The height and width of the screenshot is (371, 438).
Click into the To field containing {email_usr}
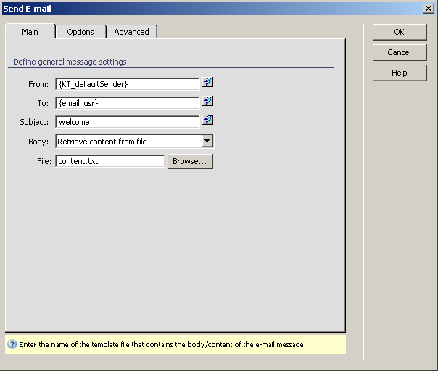(x=127, y=102)
